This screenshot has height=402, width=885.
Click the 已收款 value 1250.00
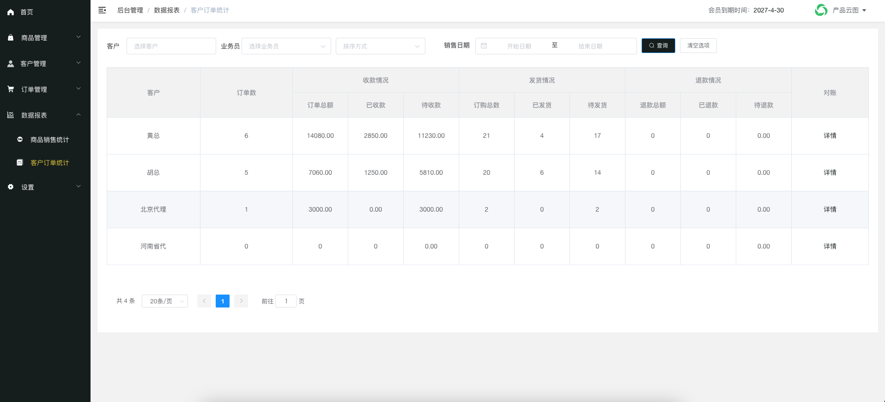(376, 172)
